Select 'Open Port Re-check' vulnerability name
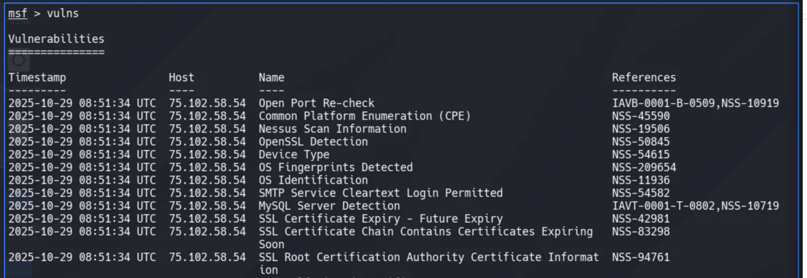Screen dimensions: 807x278 (316, 103)
